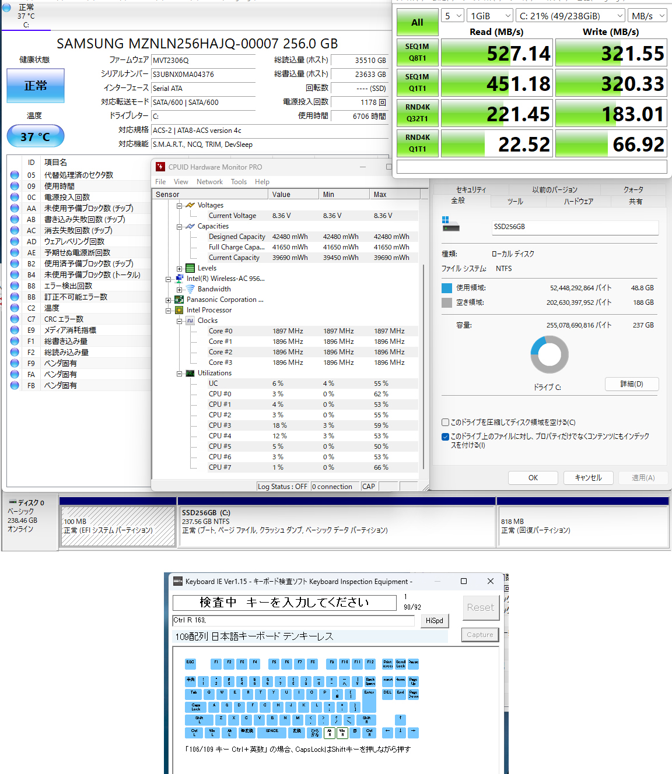
Task: Click the HiSpd button in Keyboard IE
Action: pos(435,621)
